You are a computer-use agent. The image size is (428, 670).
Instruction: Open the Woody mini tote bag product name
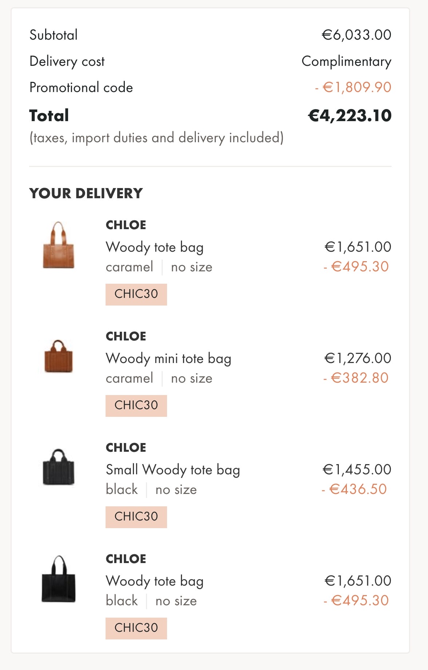[x=168, y=359]
